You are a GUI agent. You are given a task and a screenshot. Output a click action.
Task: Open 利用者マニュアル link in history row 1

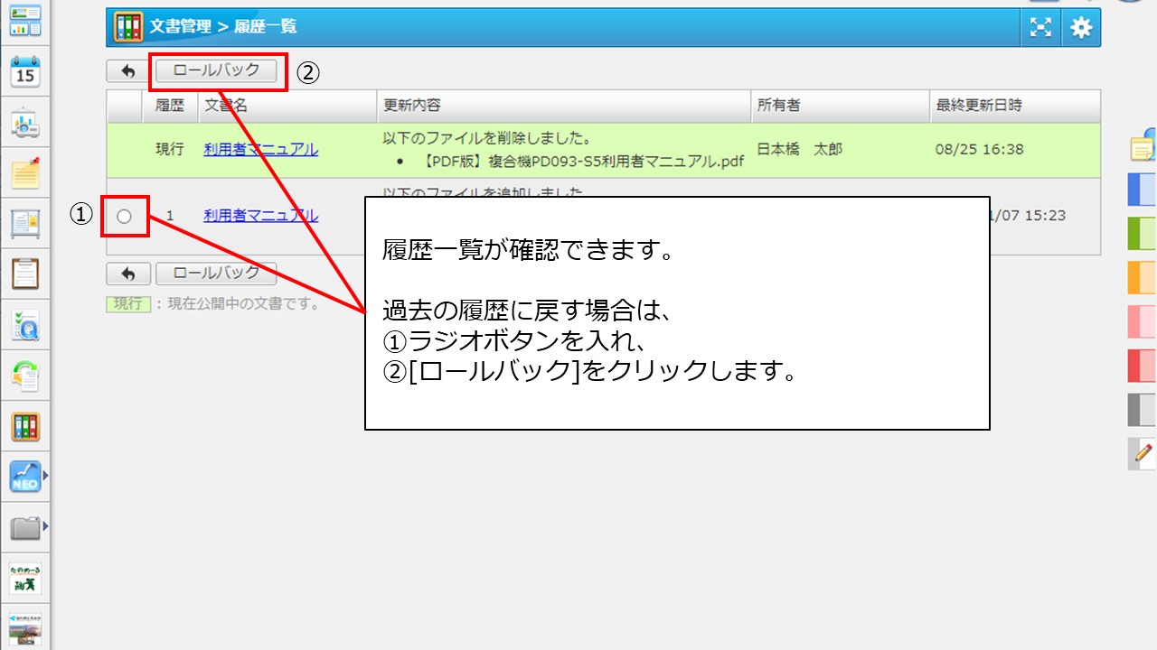260,216
